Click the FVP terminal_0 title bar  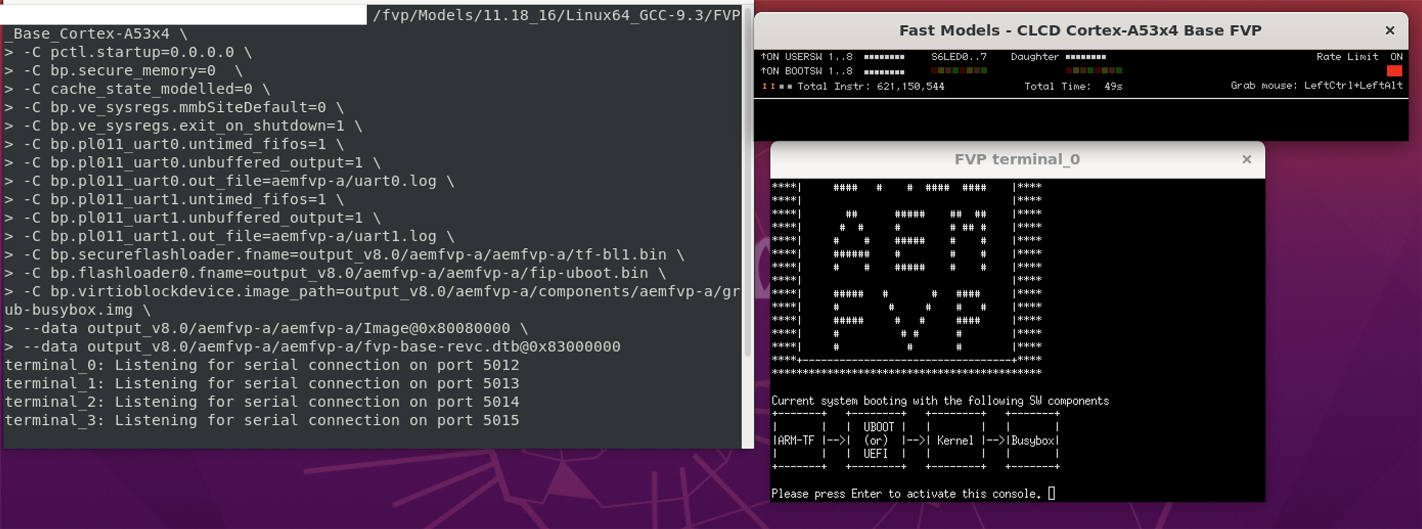(1017, 160)
